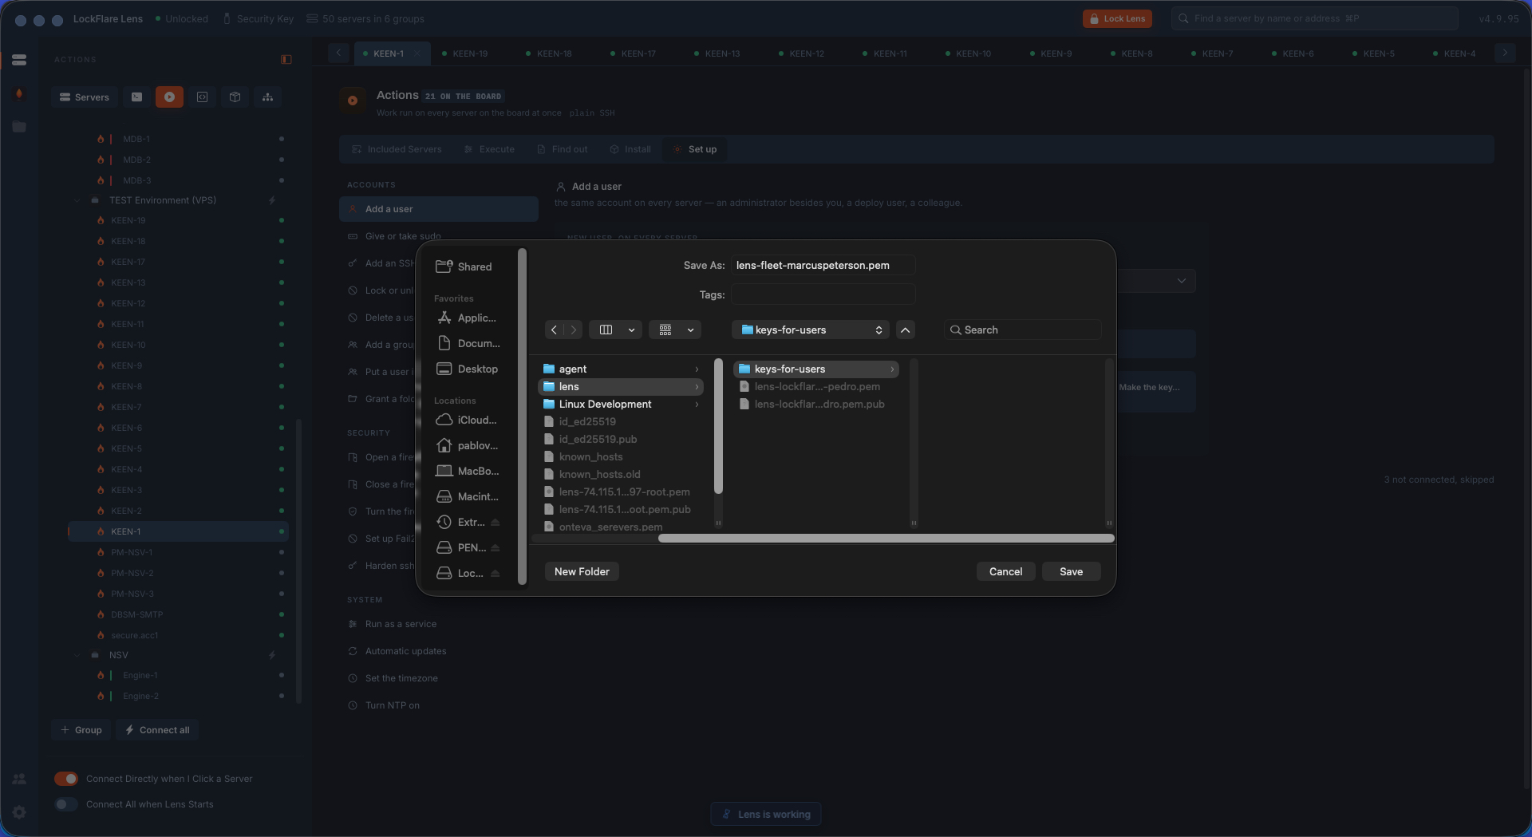Select Set the timezone menu item
The height and width of the screenshot is (837, 1532).
tap(401, 679)
